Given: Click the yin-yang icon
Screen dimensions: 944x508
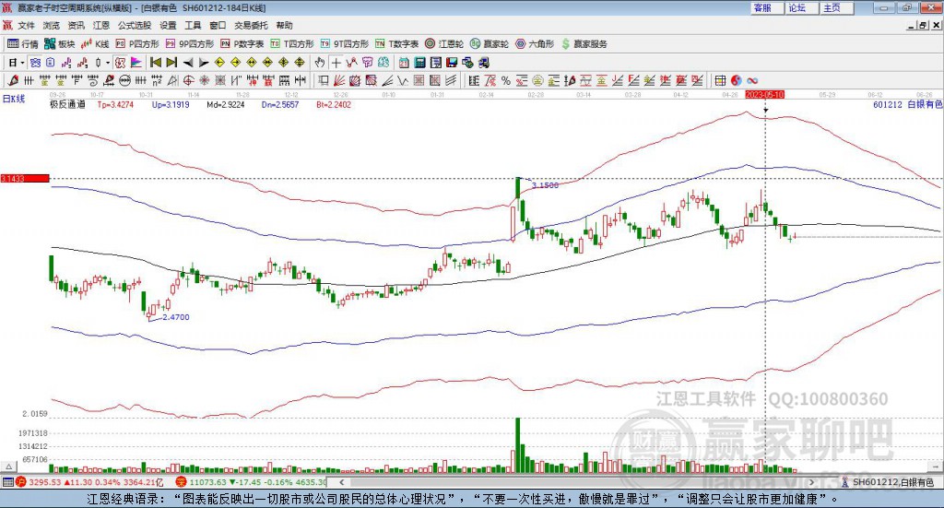Looking at the screenshot, I should pyautogui.click(x=736, y=80).
